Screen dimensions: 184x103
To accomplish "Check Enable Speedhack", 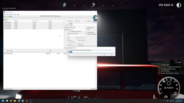I will tap(87, 34).
